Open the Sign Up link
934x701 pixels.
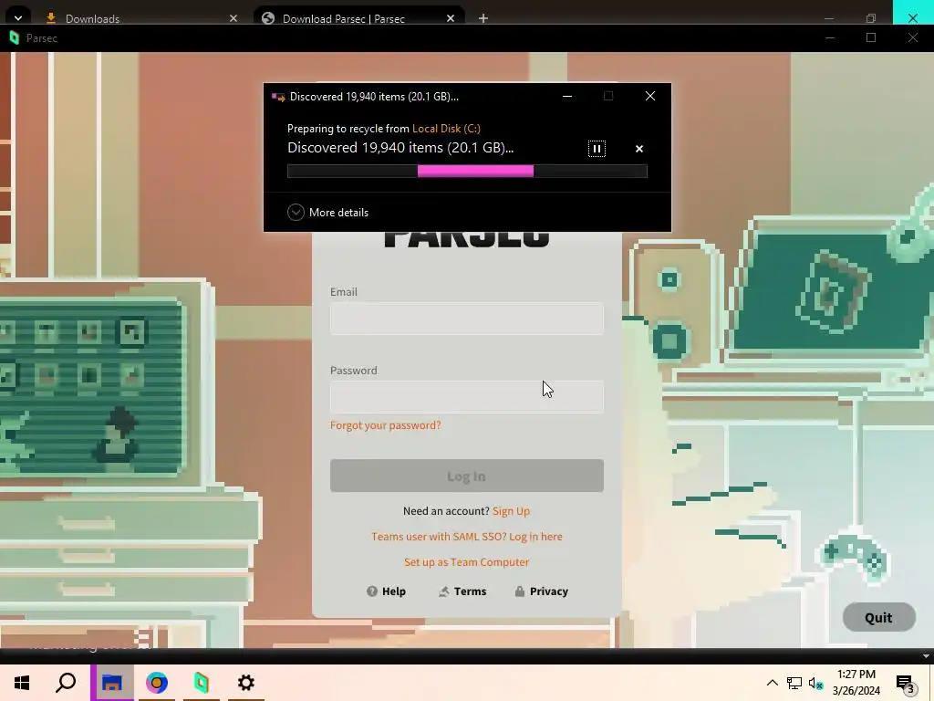point(511,511)
